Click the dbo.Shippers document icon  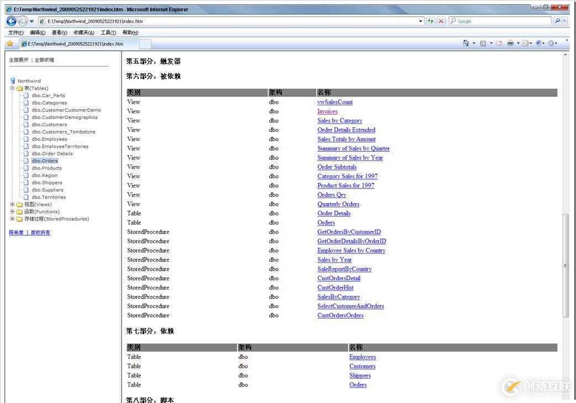(x=26, y=182)
